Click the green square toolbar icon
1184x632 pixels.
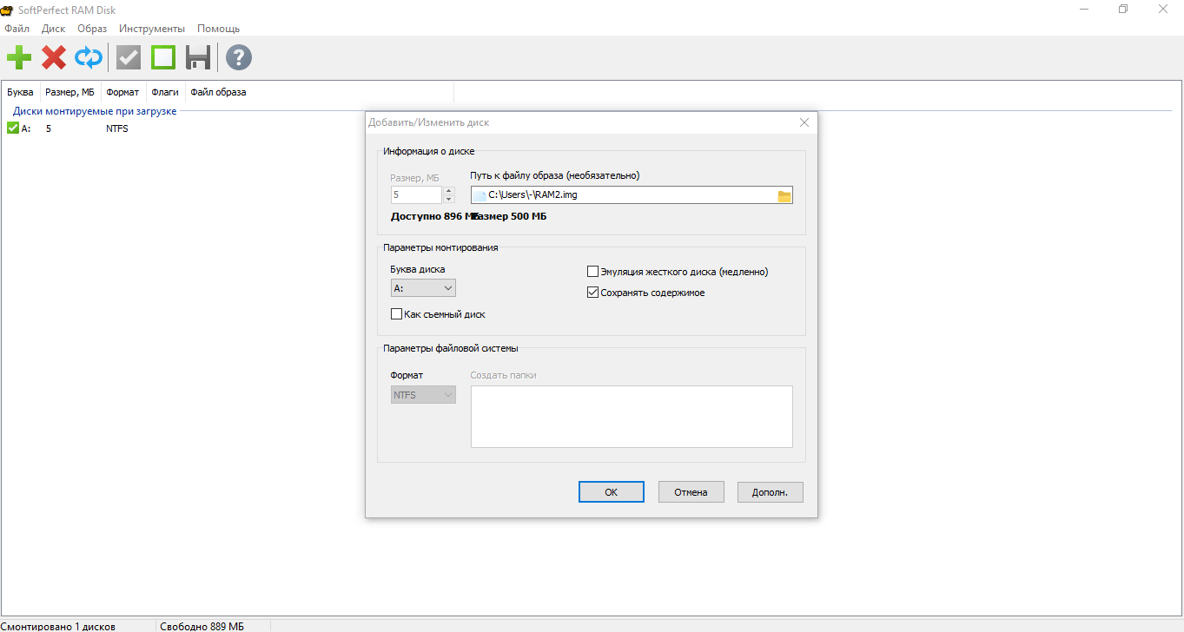click(163, 58)
